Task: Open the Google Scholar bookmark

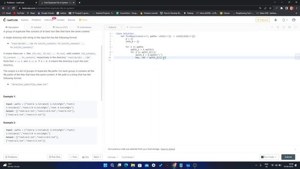Action: tap(46, 13)
